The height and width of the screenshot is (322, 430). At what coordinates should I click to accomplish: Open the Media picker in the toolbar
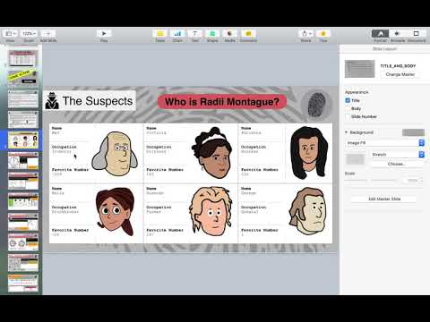(229, 34)
